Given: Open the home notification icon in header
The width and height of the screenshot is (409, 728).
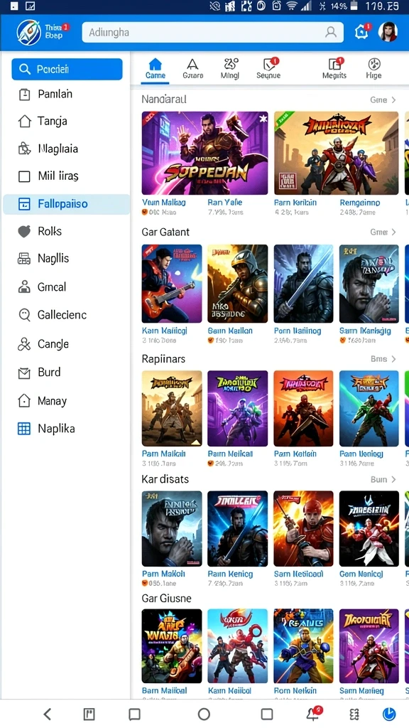Looking at the screenshot, I should point(361,31).
